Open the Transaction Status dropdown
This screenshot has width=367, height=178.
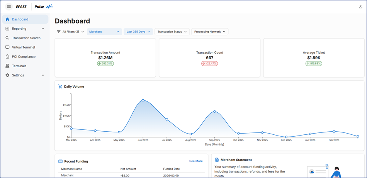click(172, 32)
